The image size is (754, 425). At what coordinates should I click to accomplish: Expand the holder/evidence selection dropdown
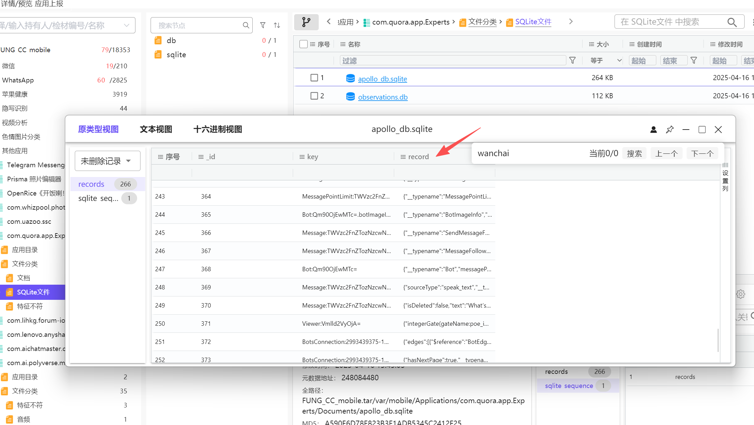(x=67, y=25)
